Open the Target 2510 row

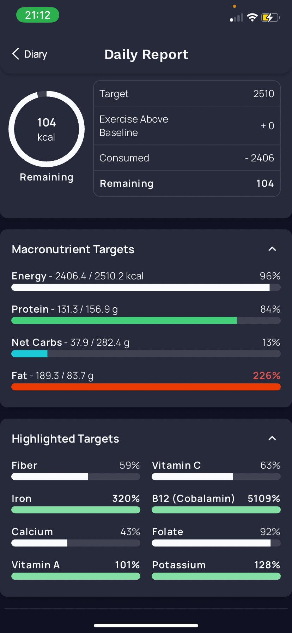tap(187, 94)
